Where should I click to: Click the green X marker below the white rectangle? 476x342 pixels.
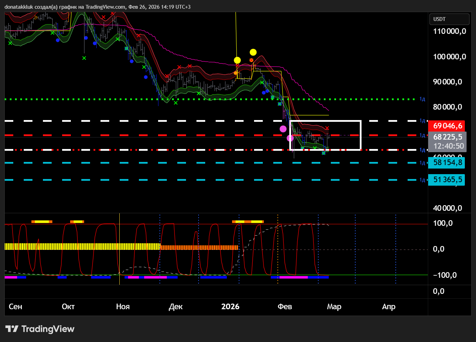323,153
